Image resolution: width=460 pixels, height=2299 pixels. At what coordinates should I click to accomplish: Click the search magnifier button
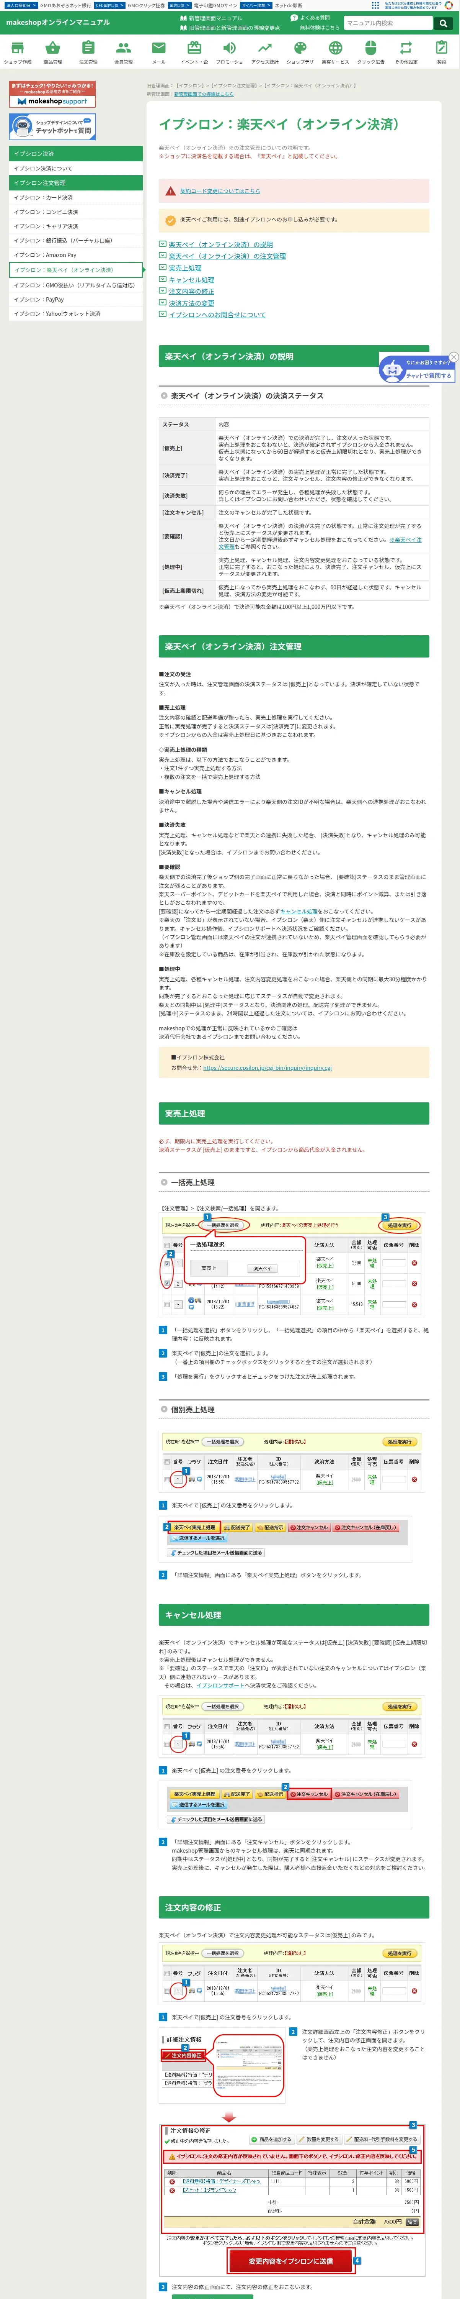443,23
